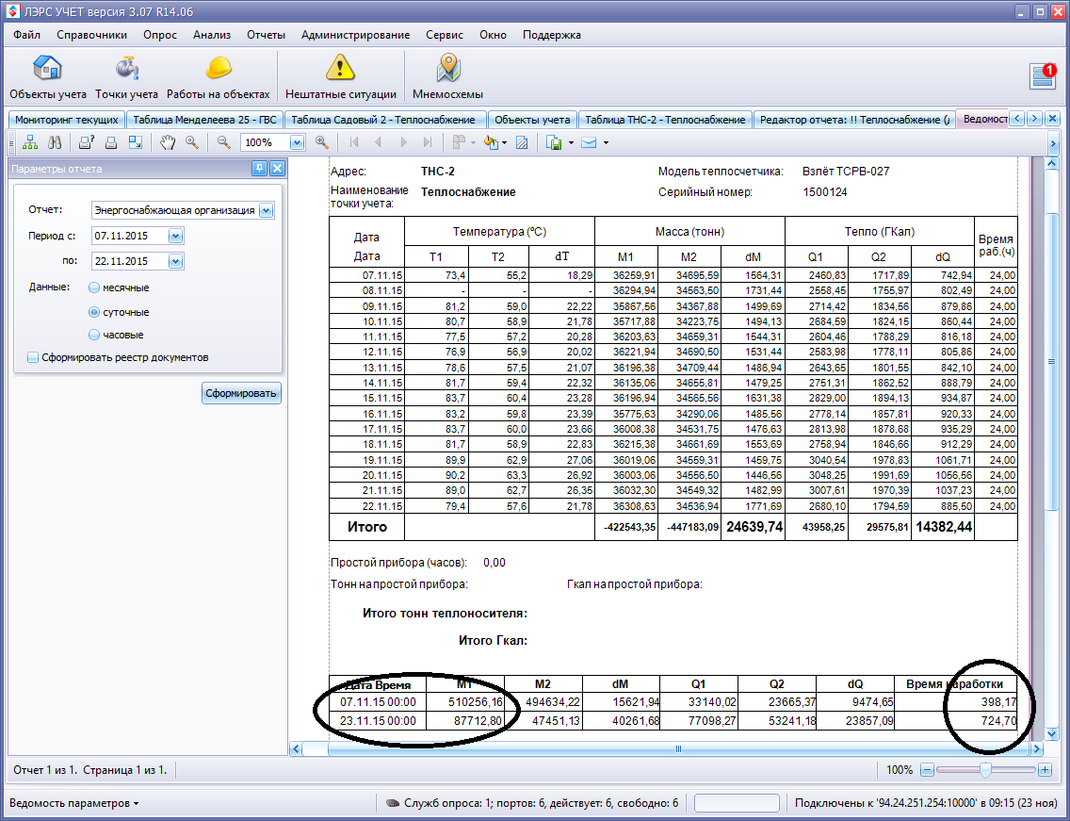This screenshot has height=821, width=1070.
Task: Select the месячные data option
Action: (94, 287)
